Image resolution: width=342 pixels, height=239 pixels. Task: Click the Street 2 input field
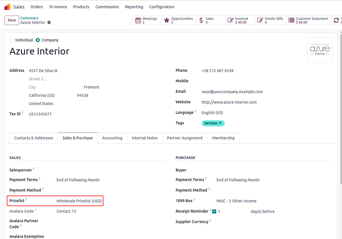coord(97,79)
